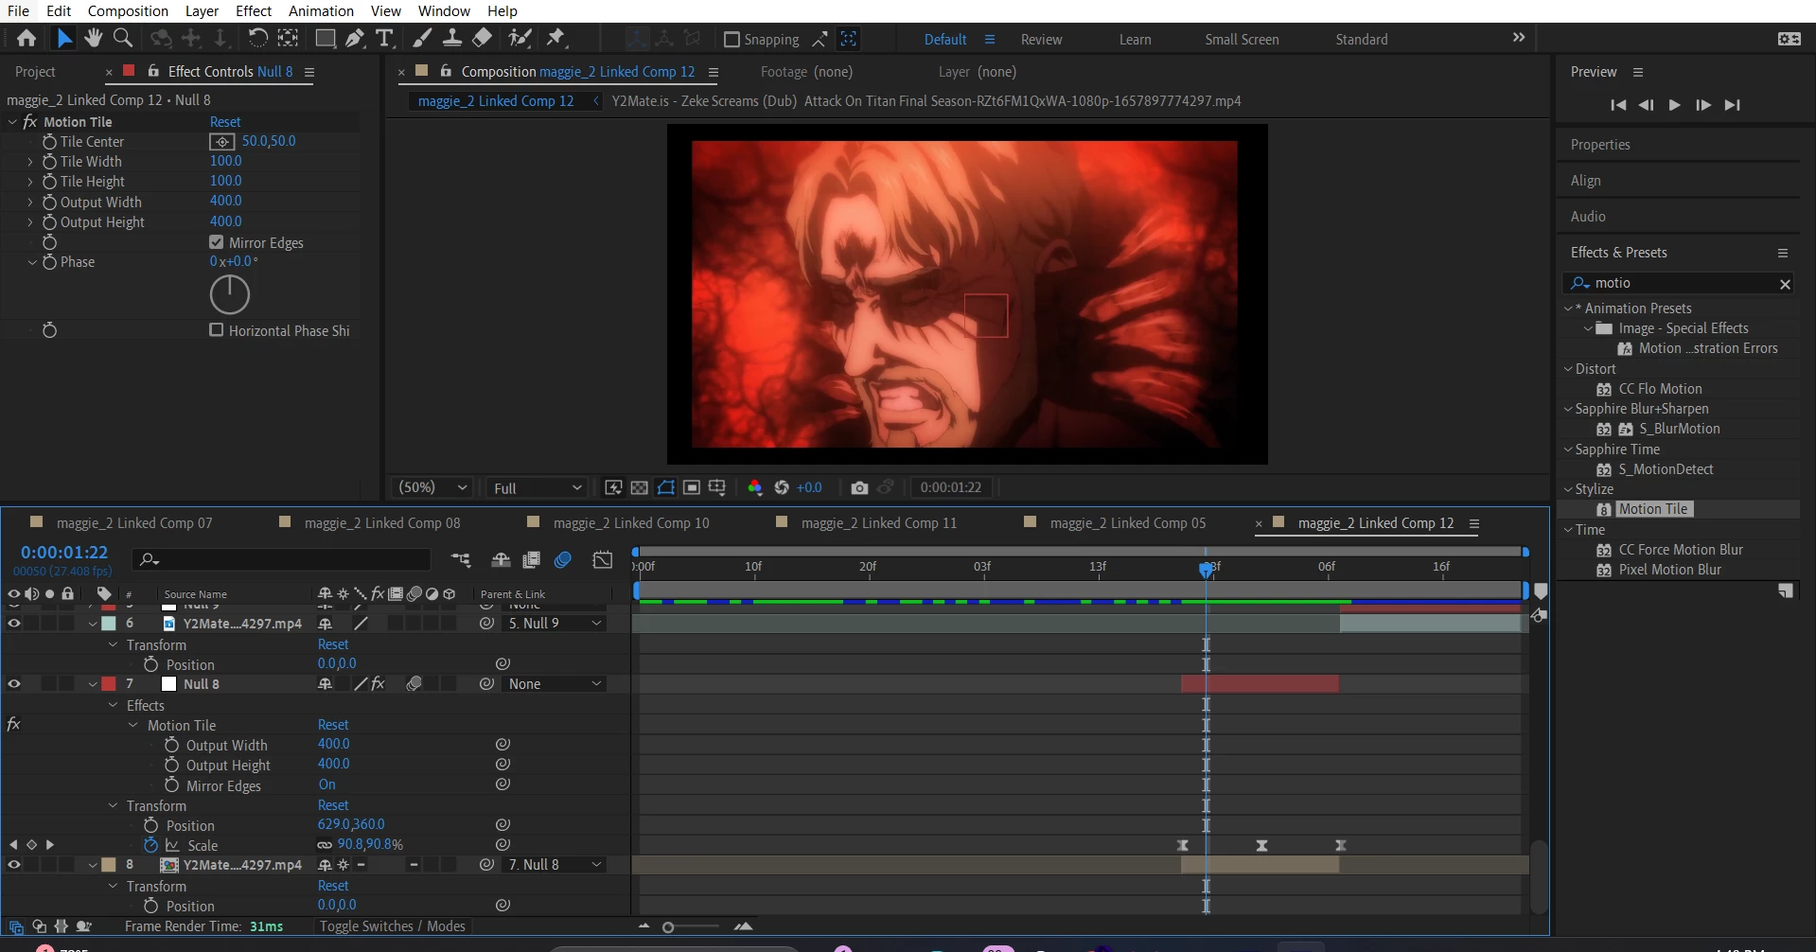Select the Puppet Pin tool
Viewport: 1816px width, 952px height.
click(x=555, y=38)
